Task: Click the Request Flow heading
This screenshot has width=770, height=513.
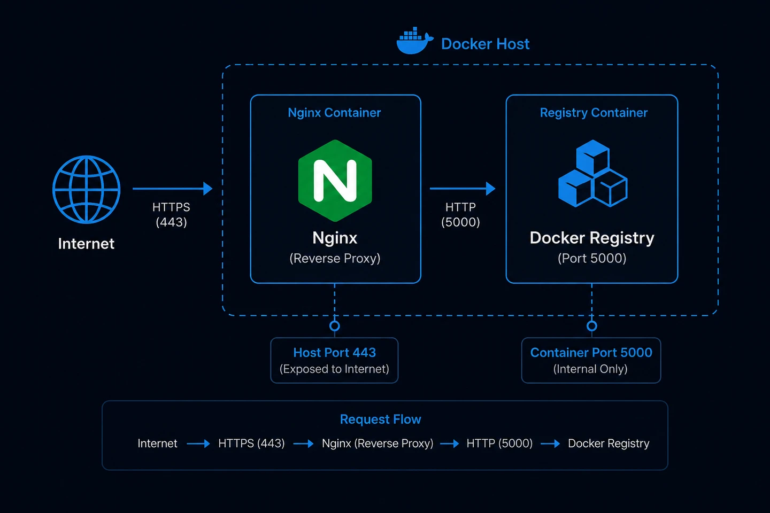Action: (x=380, y=419)
